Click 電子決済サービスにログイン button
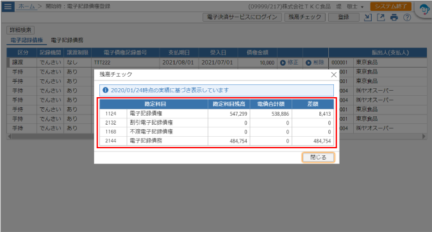 242,17
